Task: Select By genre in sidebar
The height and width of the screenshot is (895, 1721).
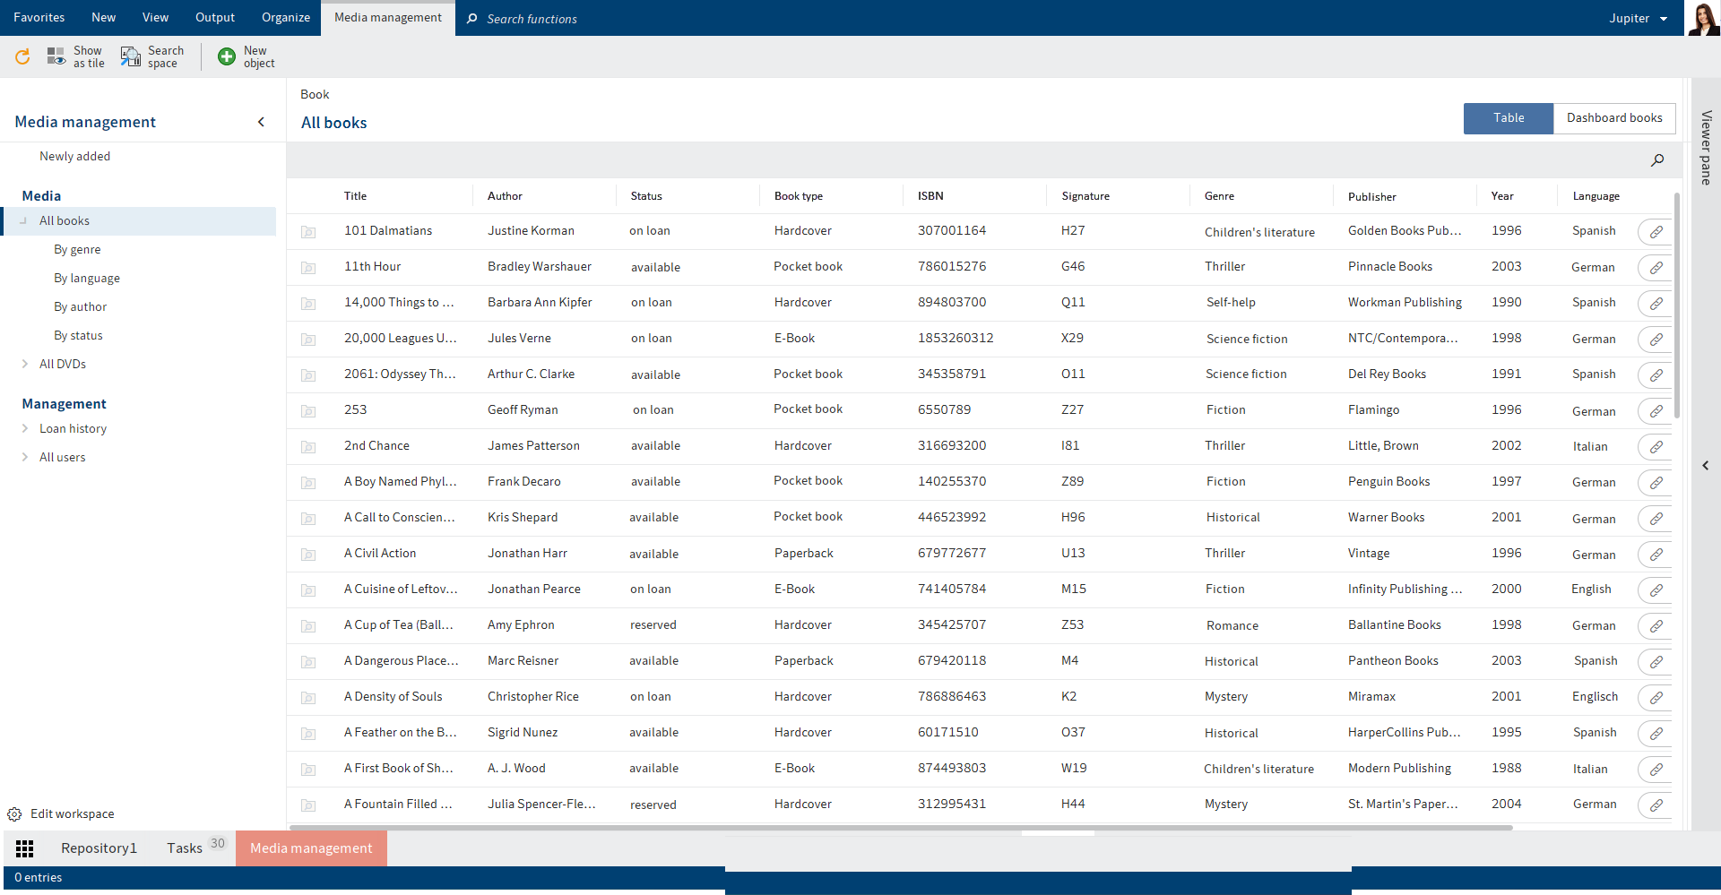Action: pos(77,249)
